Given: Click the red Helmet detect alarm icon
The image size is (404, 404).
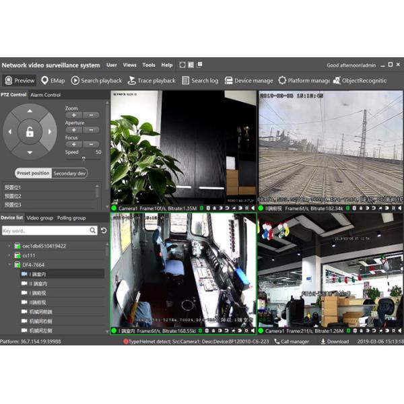Looking at the screenshot, I should [126, 341].
